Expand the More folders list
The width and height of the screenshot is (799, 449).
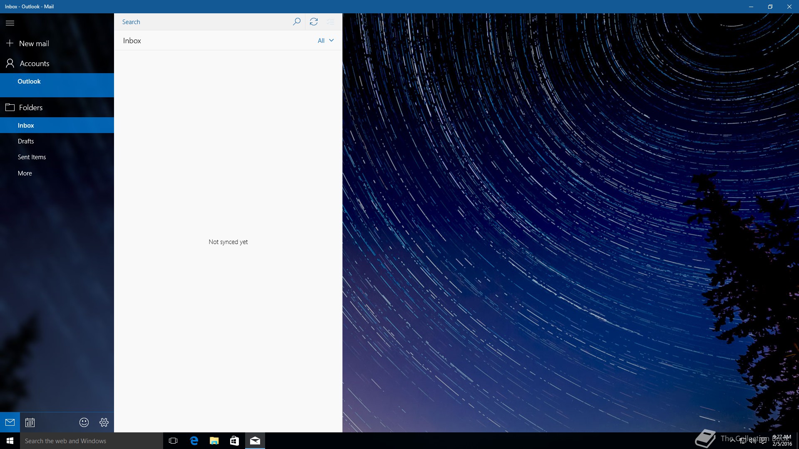coord(25,173)
